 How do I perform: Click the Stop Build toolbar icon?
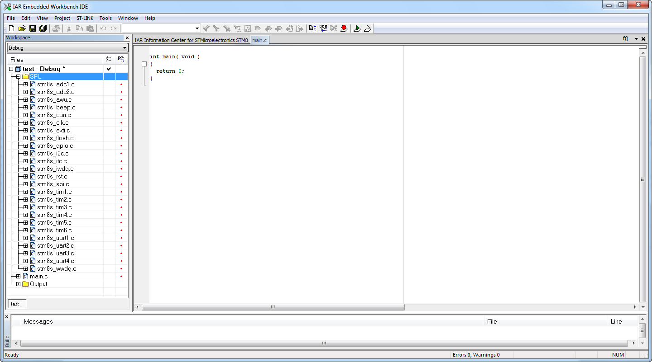[334, 28]
